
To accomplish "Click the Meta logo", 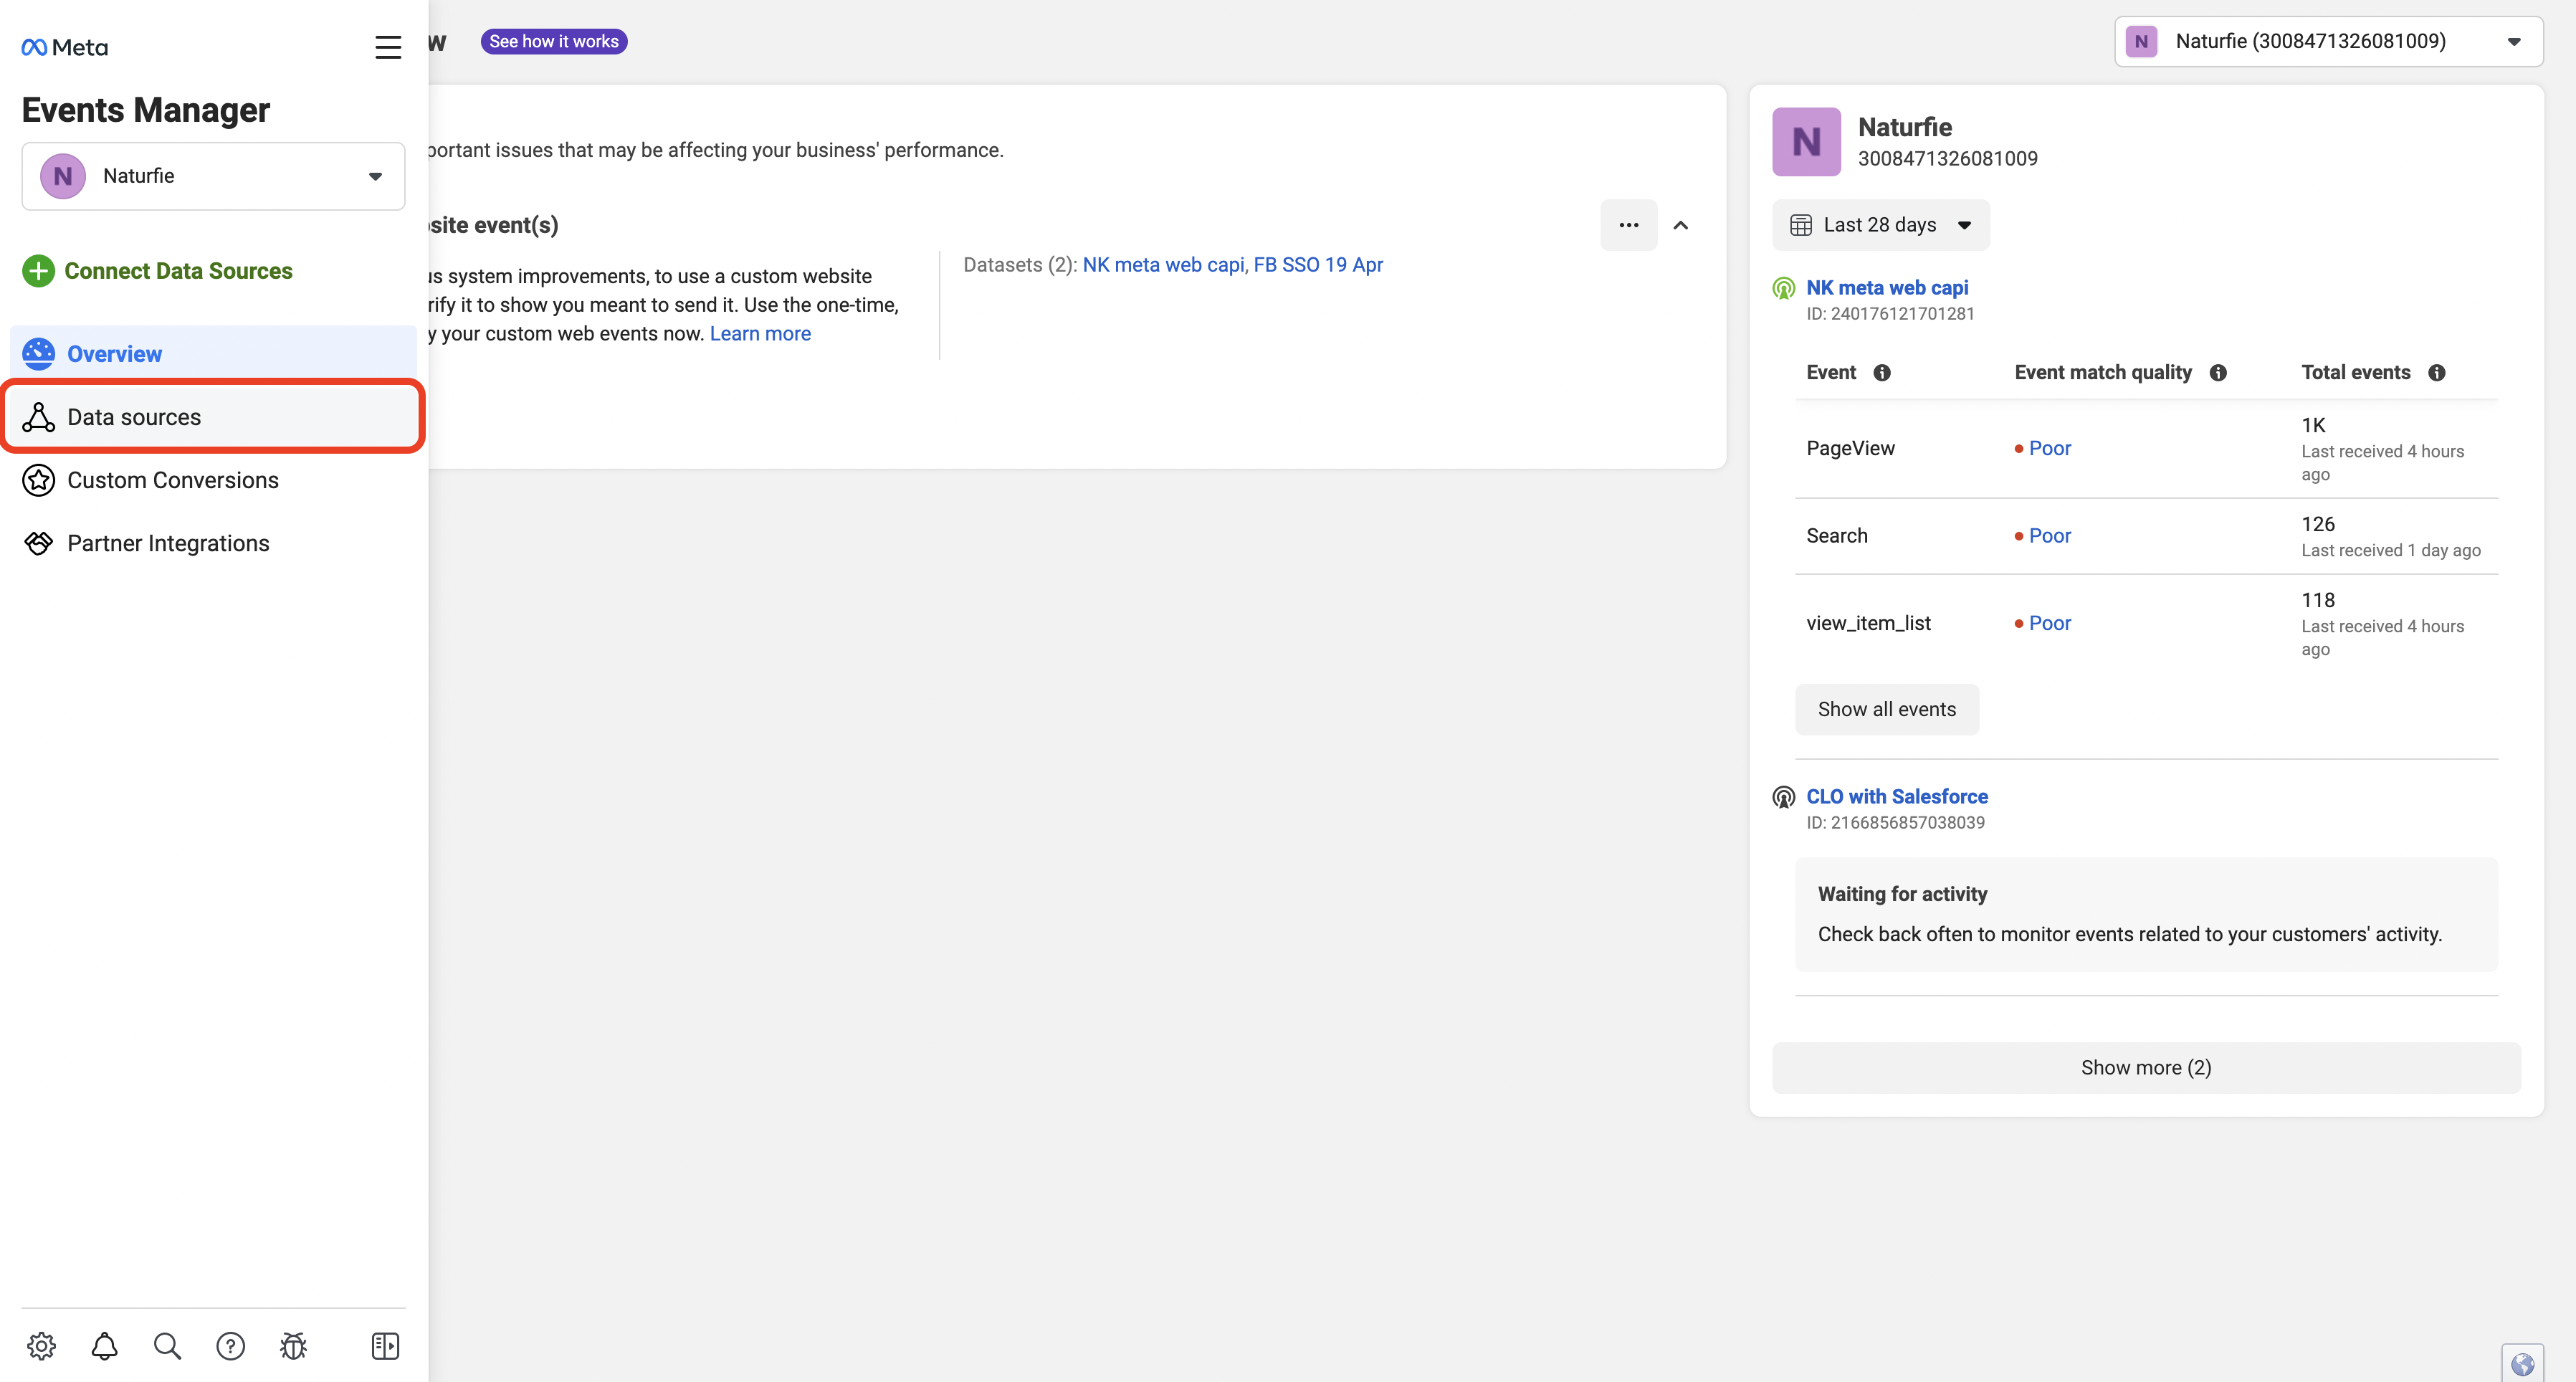I will point(65,47).
